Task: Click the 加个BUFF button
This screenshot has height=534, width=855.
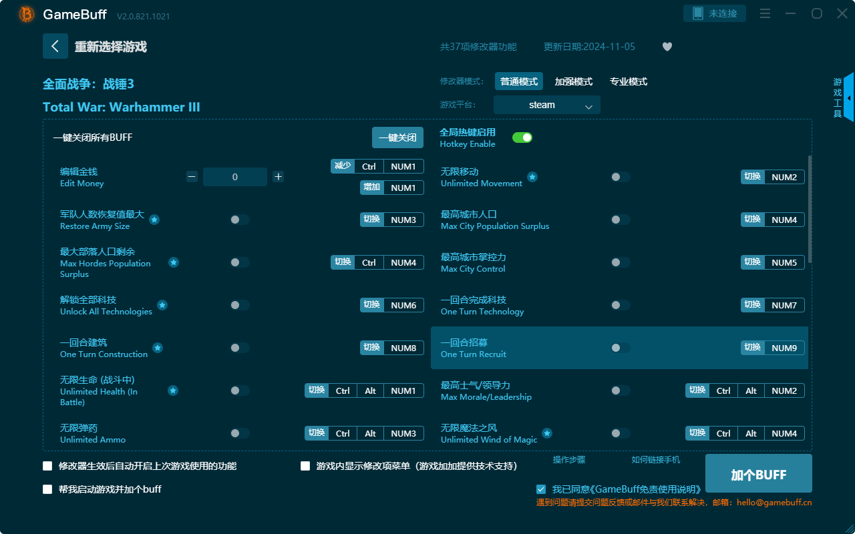Action: (758, 473)
